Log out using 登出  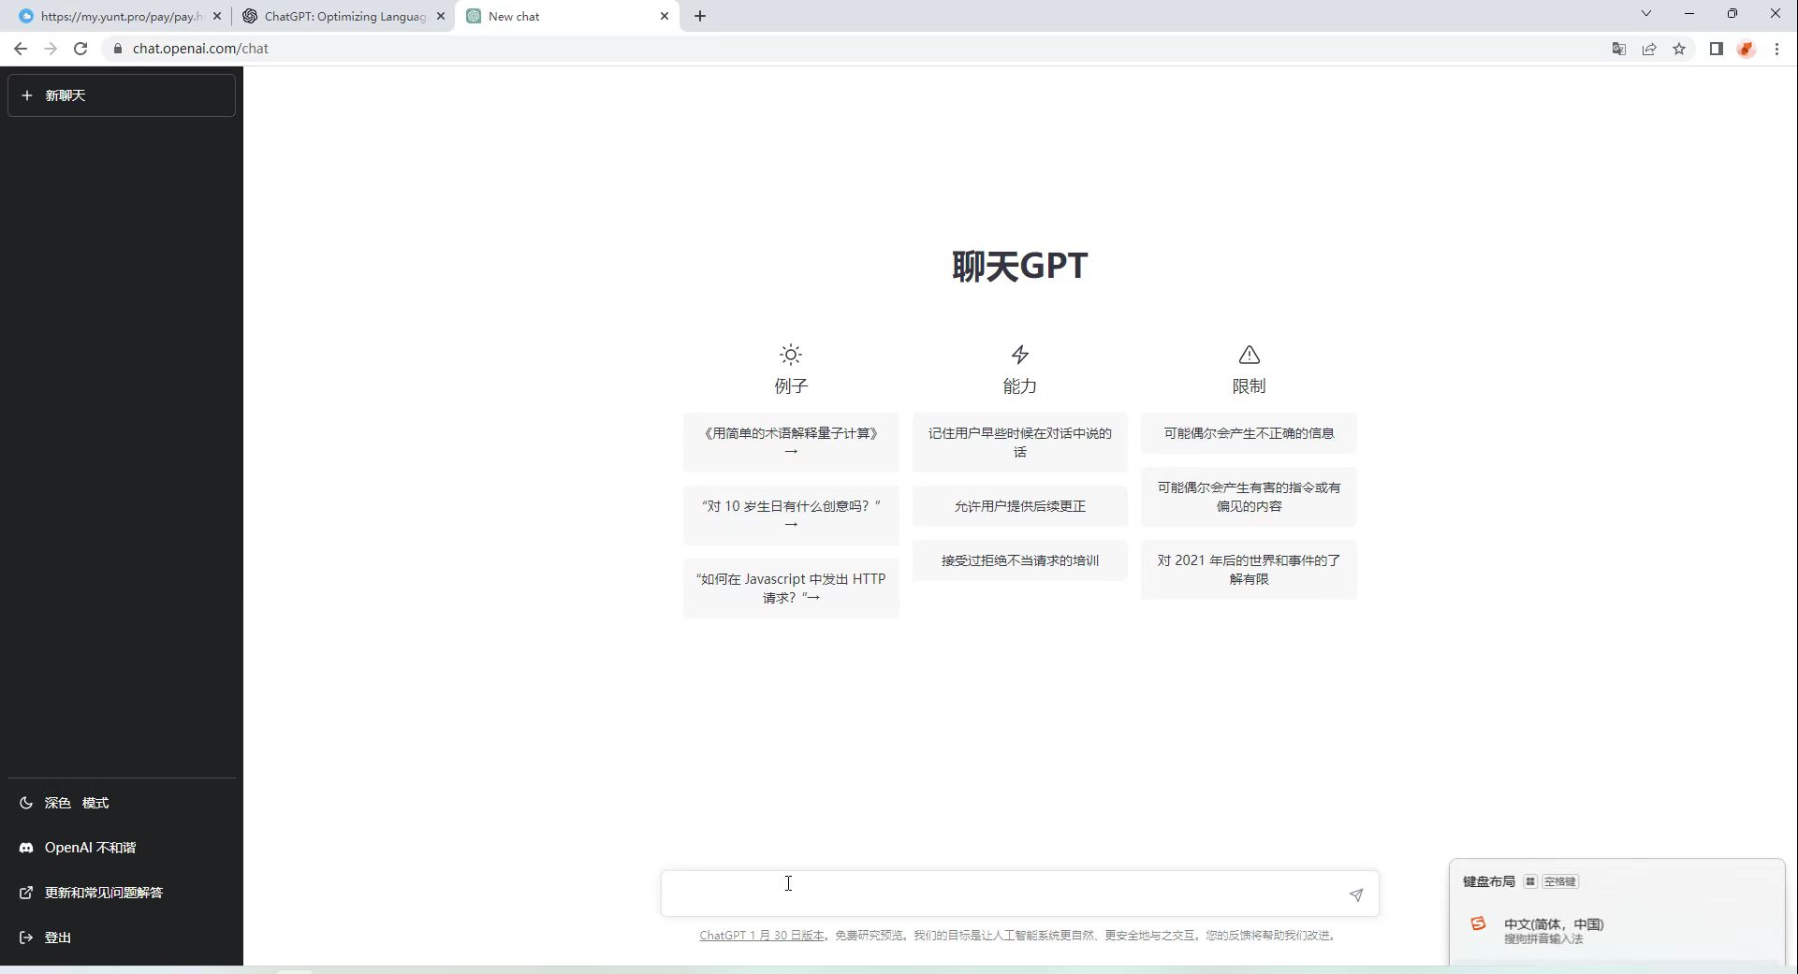(122, 938)
